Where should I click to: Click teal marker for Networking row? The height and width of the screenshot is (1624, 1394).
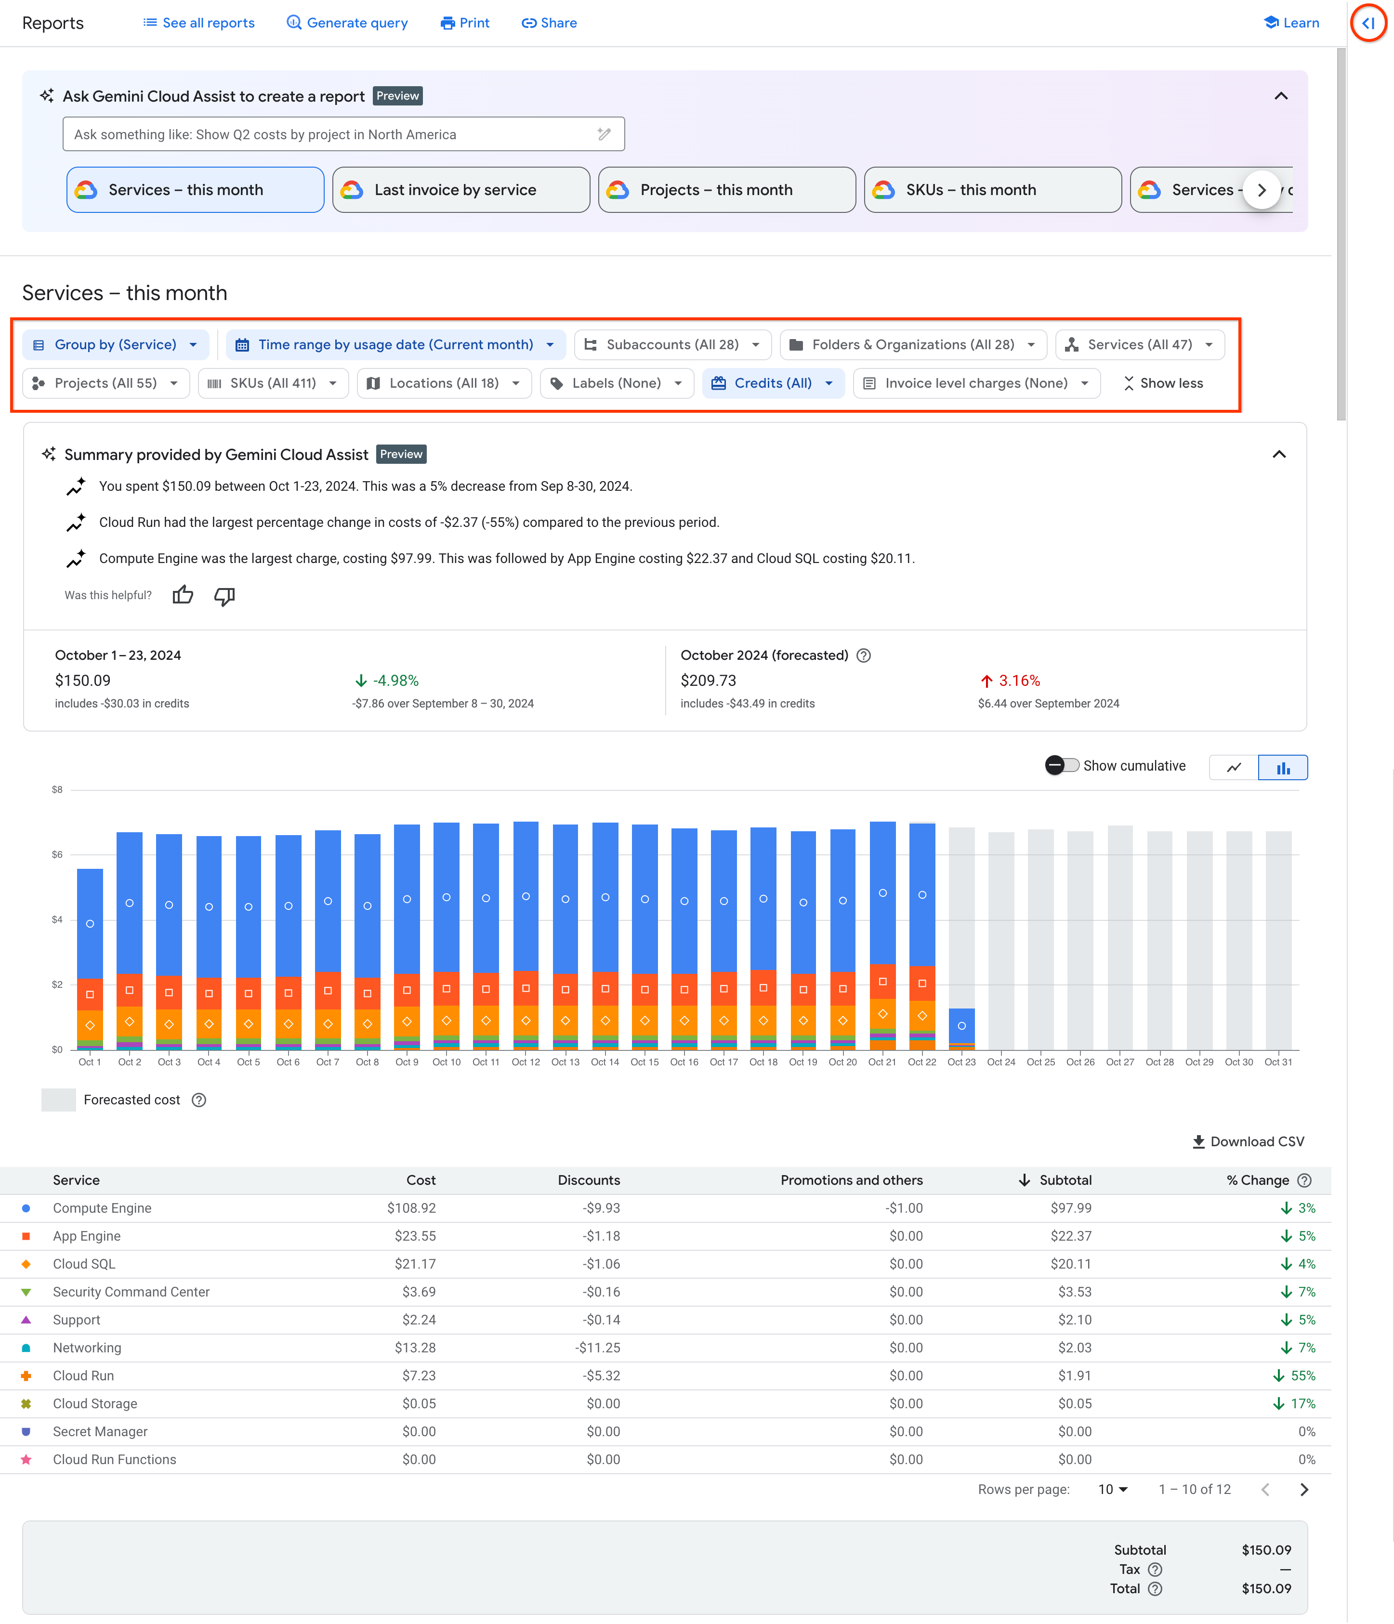[x=26, y=1348]
